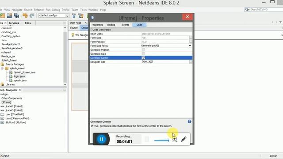Select Splash_Screen.java in project tree
283x159 pixels.
[x=25, y=72]
